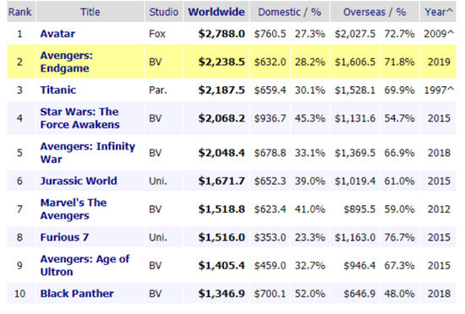Open Star Wars: The Force Awakens link
The image size is (465, 314).
(79, 118)
